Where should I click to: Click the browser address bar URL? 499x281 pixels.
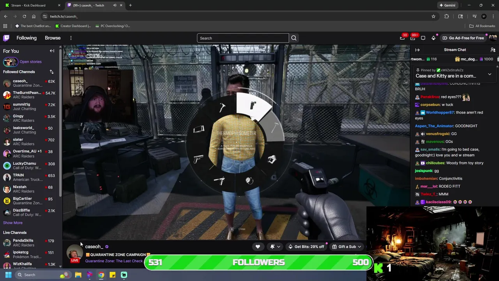64,16
